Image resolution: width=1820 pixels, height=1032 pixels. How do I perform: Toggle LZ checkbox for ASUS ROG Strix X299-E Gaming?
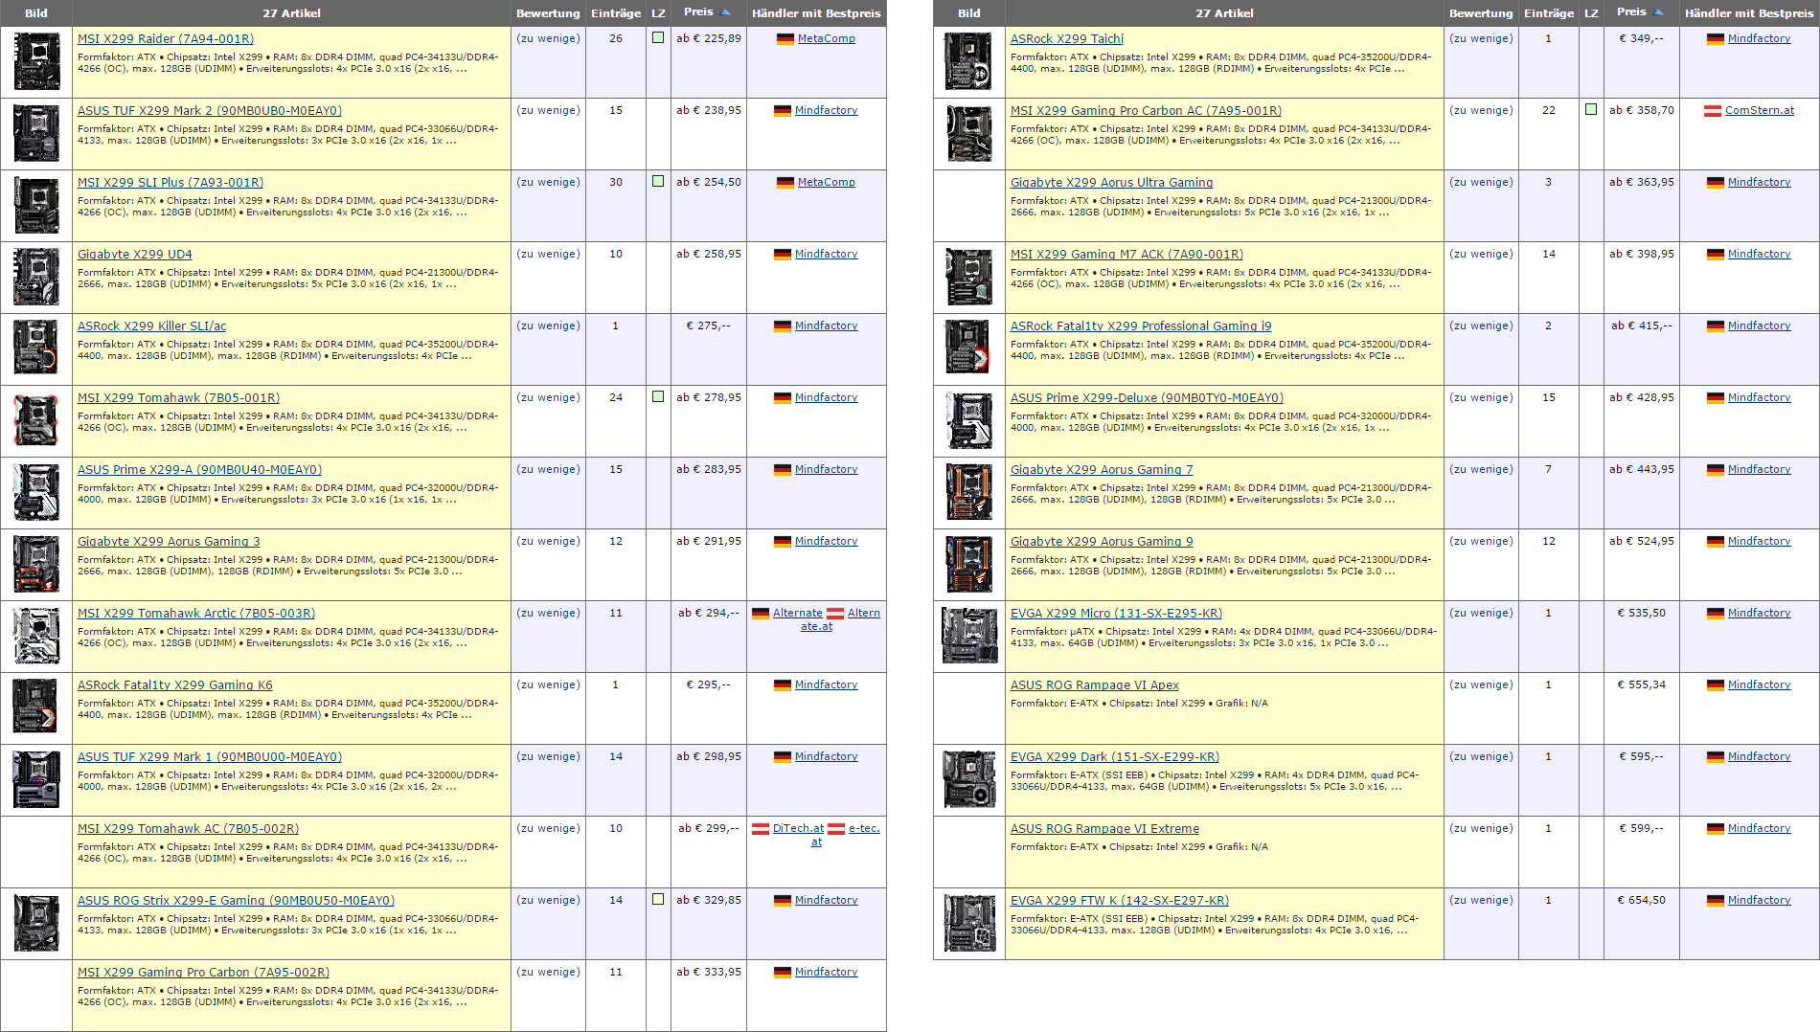(x=658, y=899)
